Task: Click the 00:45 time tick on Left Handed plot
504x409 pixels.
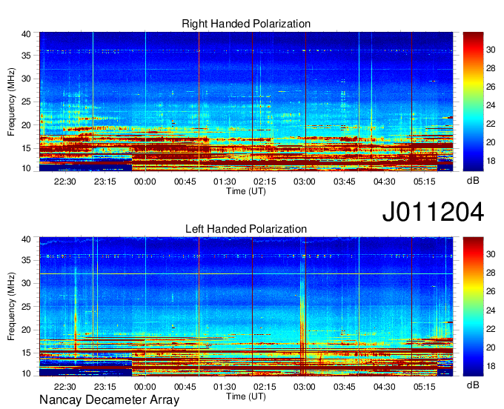Action: (185, 387)
